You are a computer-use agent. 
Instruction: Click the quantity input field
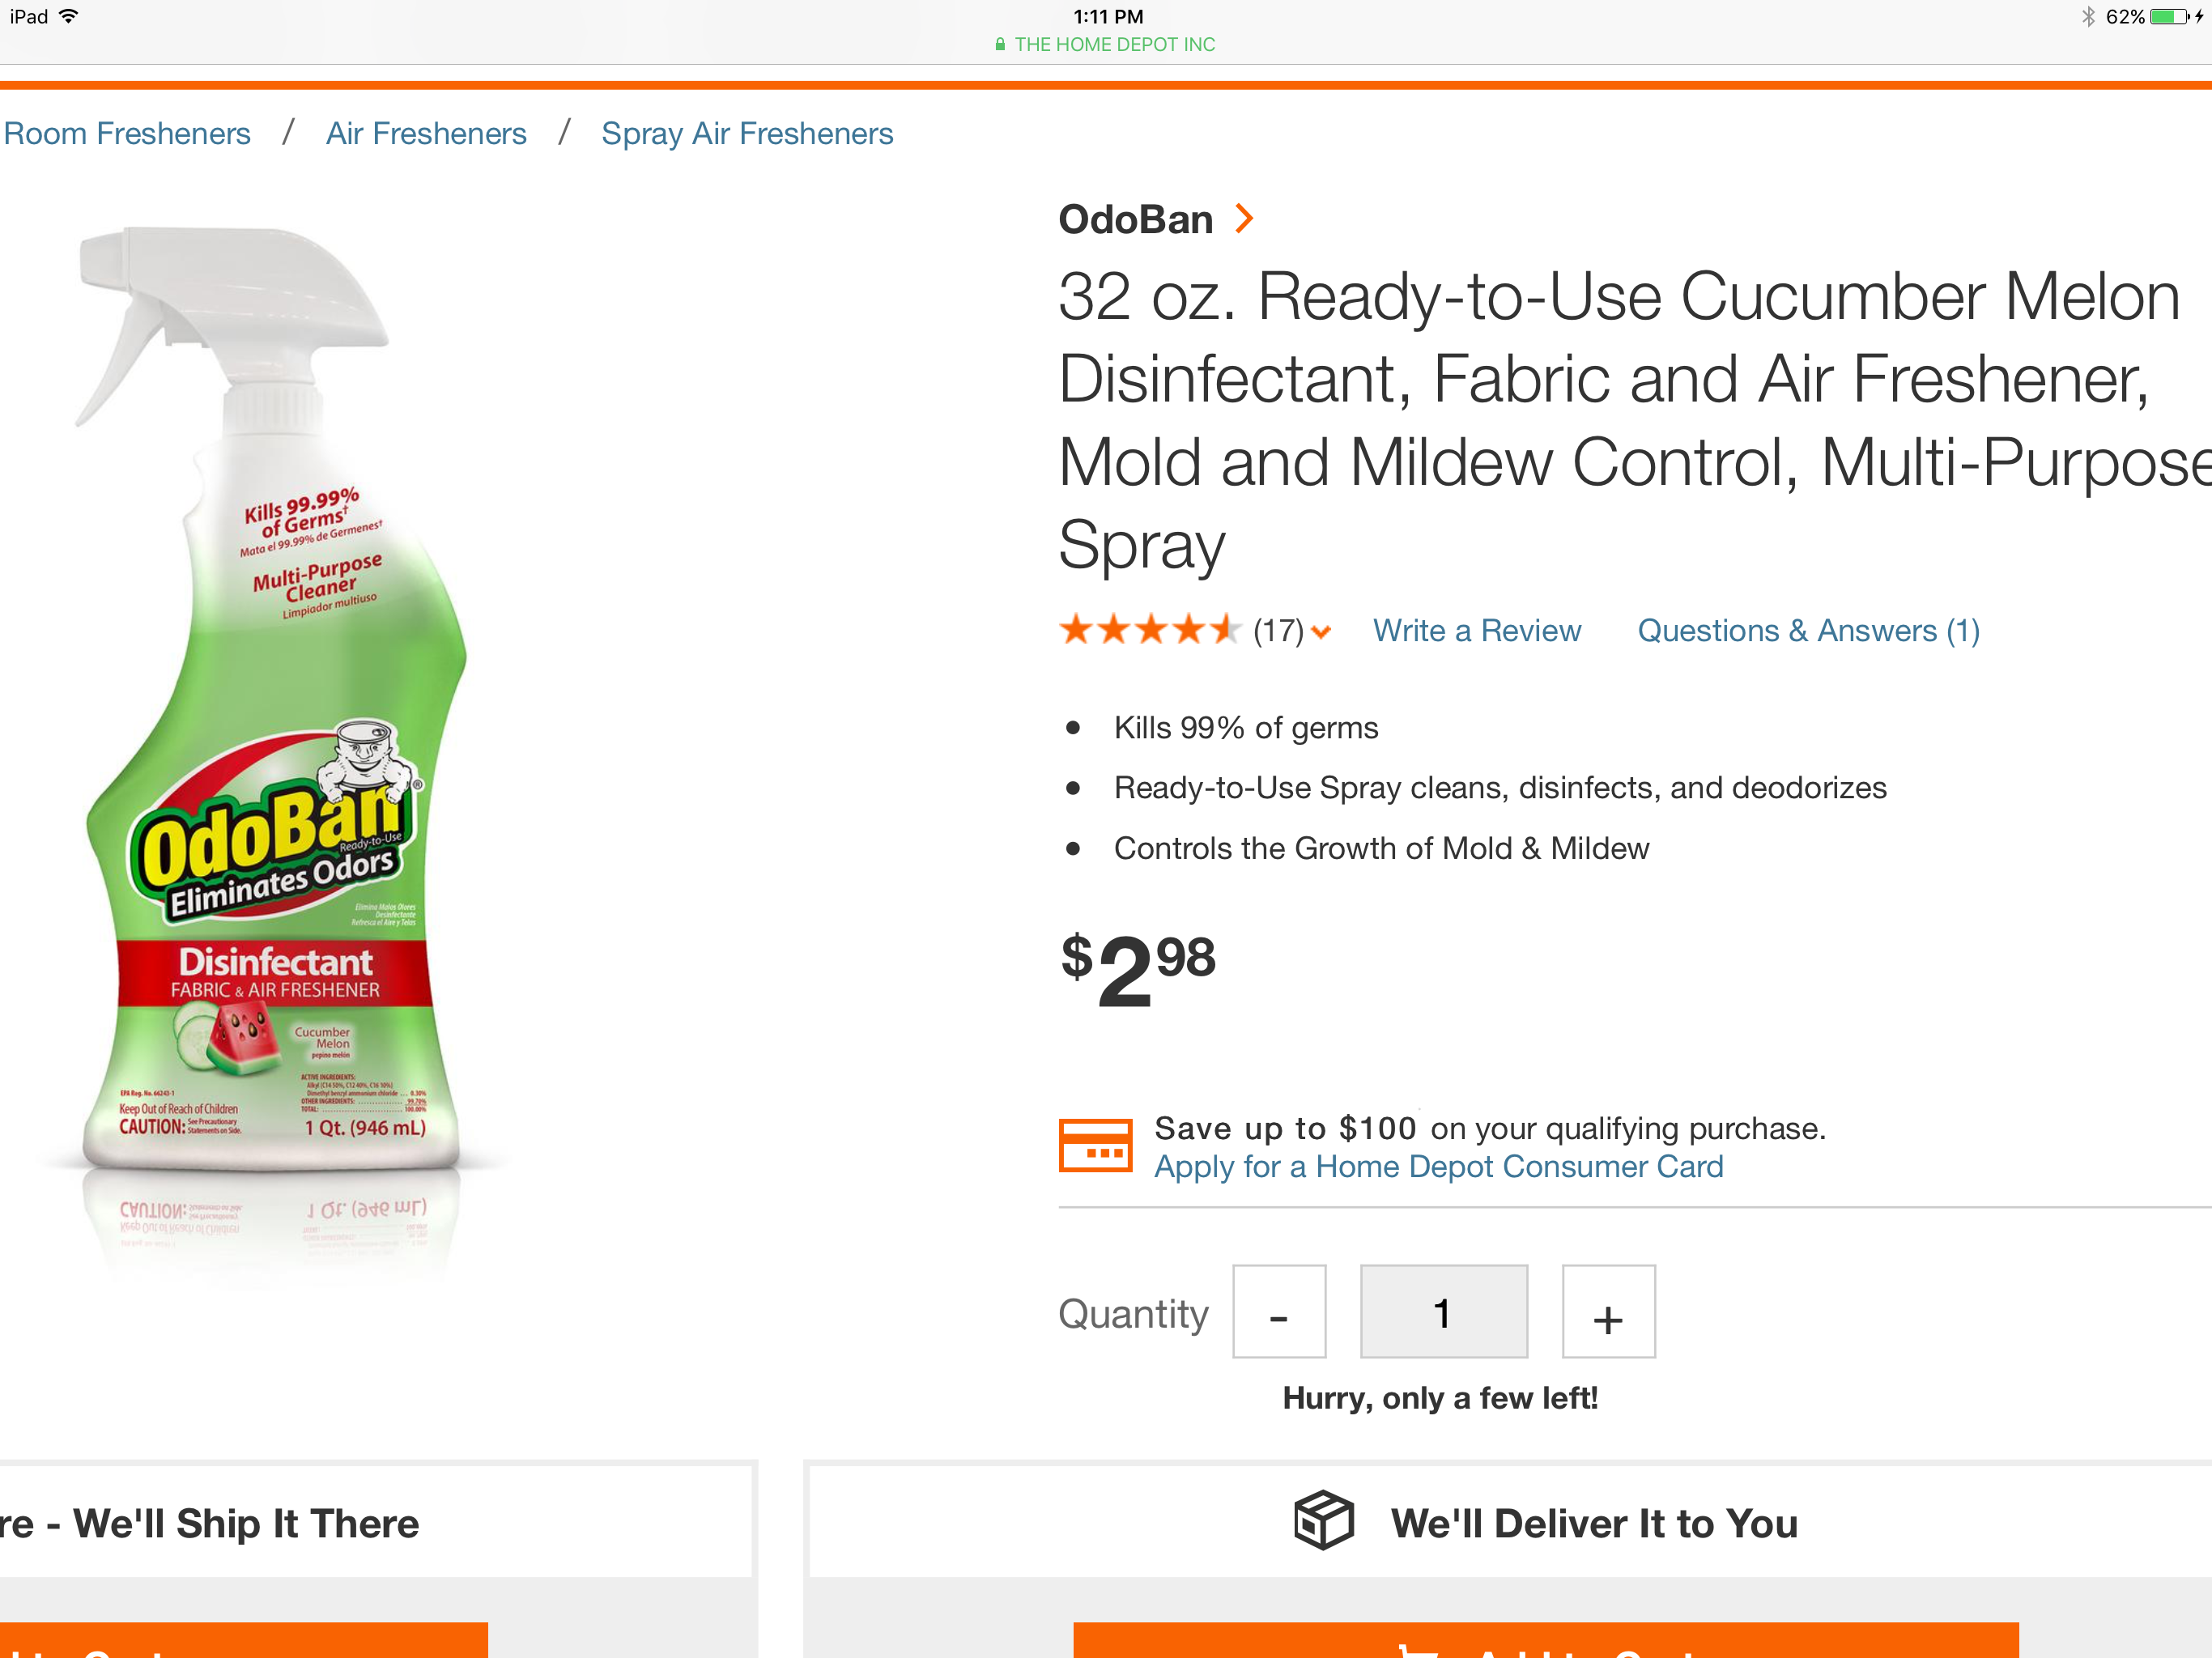(x=1442, y=1312)
